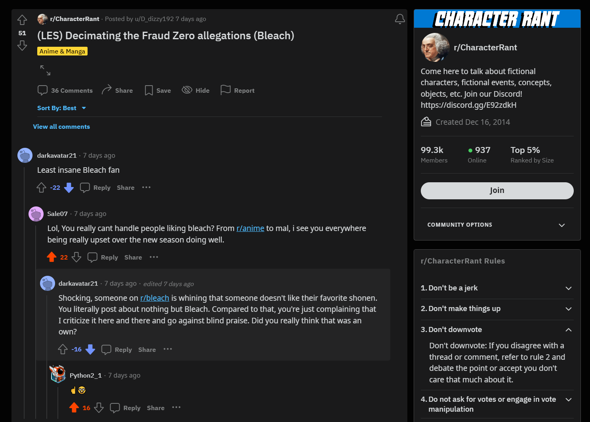Open more options on Sale07's comment
Screen dimensions: 590x422
point(154,257)
